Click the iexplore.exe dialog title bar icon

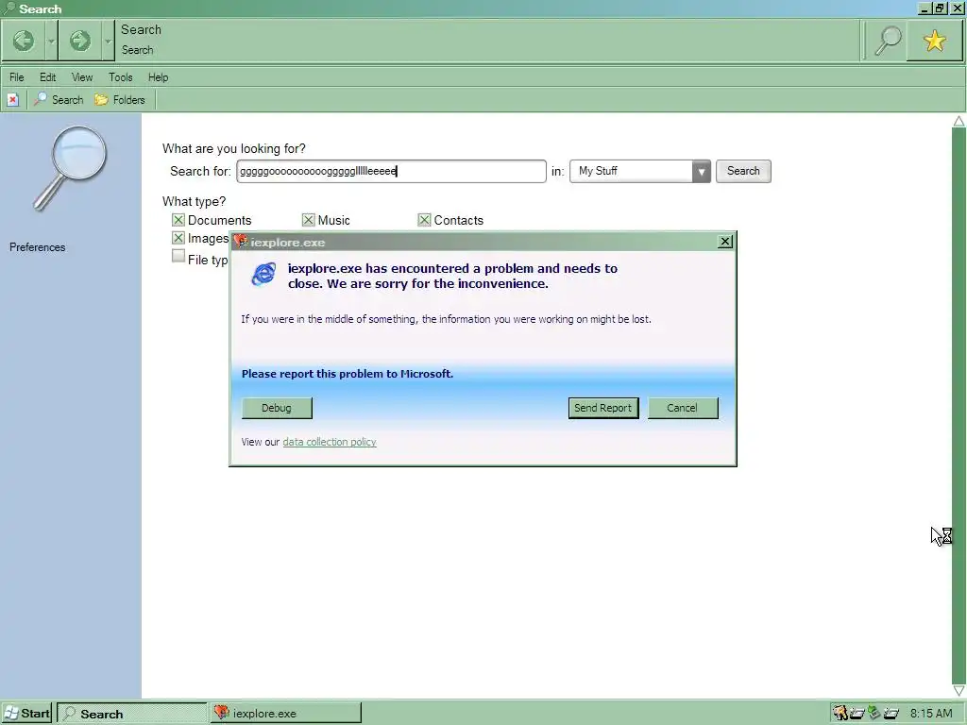241,241
